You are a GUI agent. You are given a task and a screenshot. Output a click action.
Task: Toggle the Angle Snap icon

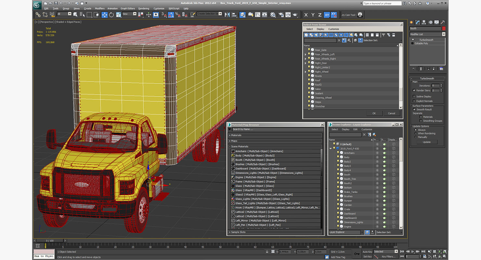tap(171, 15)
